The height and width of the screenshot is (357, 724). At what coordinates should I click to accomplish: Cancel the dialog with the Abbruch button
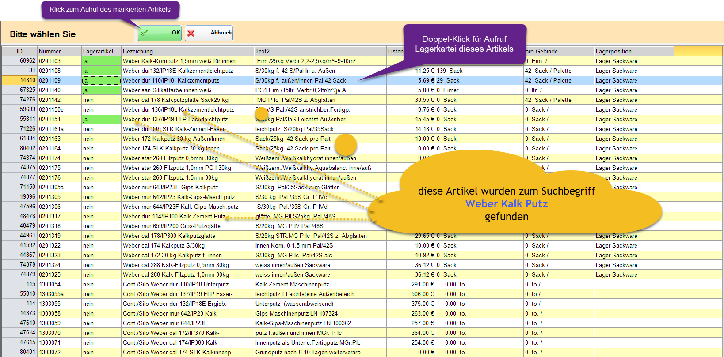point(209,33)
